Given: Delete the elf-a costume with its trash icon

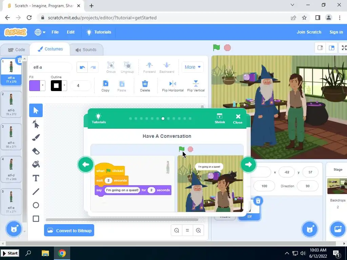Looking at the screenshot, I should click(19, 61).
